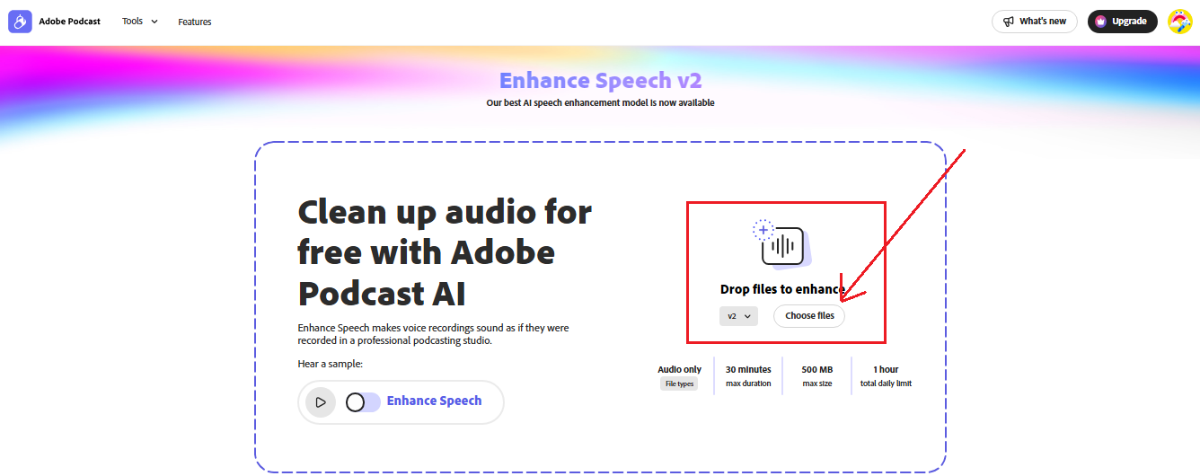Click the Upgrade button
Viewport: 1200px width, 476px height.
[1122, 22]
